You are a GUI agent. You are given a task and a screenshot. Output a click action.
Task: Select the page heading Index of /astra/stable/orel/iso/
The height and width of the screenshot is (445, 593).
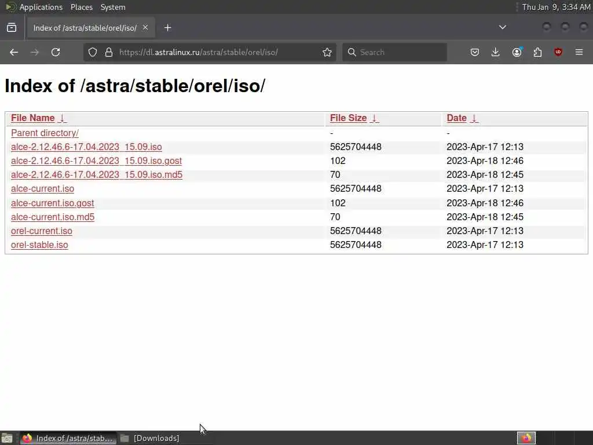[x=135, y=86]
